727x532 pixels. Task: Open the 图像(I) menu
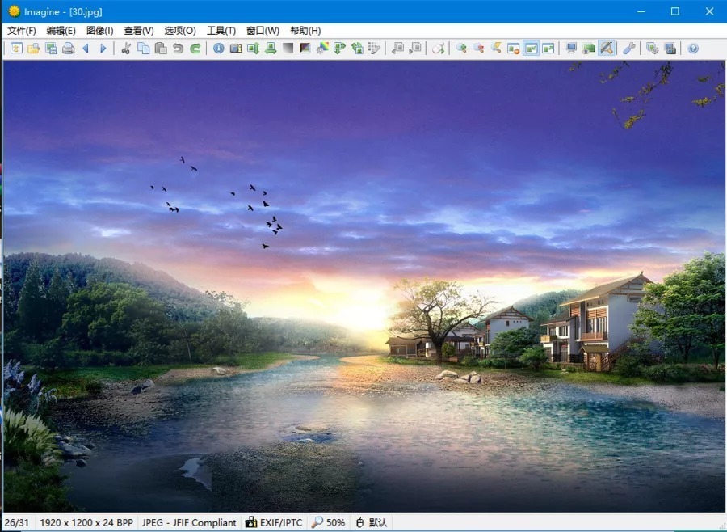pos(100,31)
